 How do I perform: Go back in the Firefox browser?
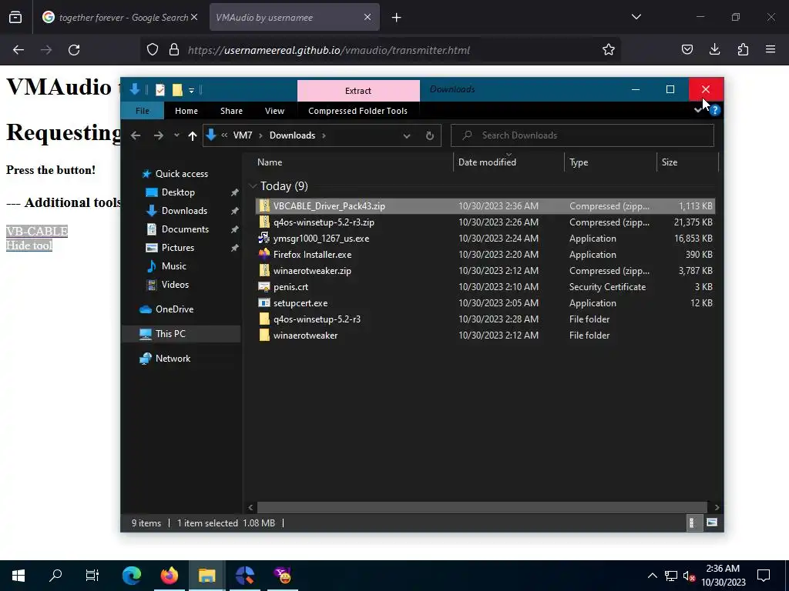pos(18,50)
